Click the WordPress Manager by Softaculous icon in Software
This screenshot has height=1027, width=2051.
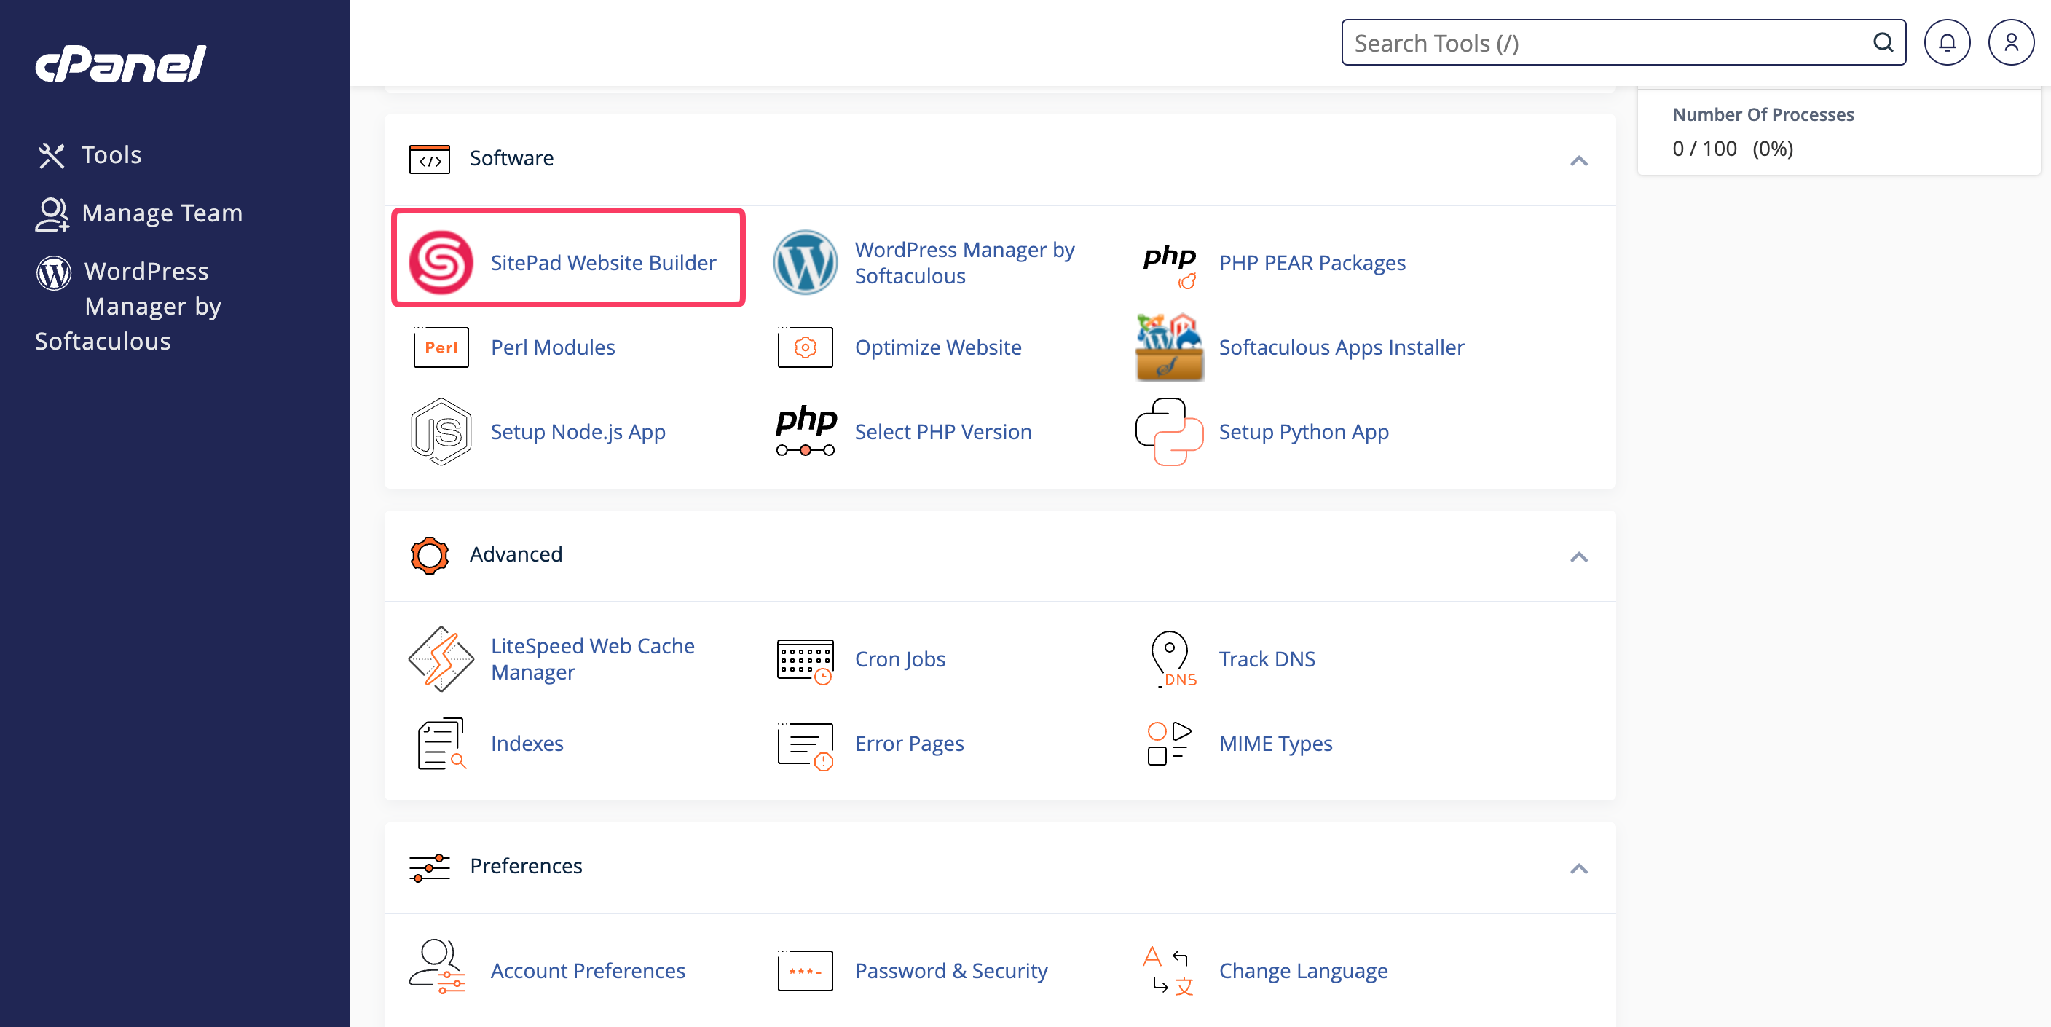[x=805, y=262]
